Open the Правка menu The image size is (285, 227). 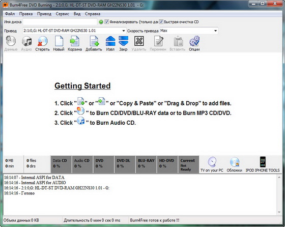pos(26,14)
